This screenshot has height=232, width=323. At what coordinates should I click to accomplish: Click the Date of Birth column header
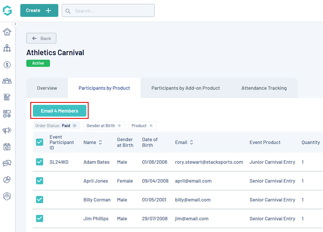pos(150,142)
